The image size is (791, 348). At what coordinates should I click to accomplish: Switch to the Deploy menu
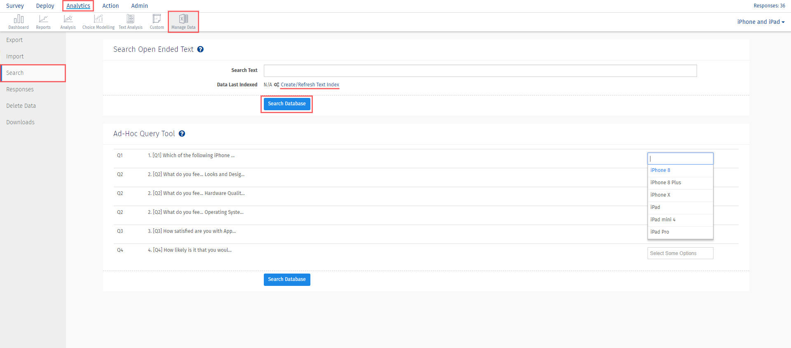coord(45,6)
